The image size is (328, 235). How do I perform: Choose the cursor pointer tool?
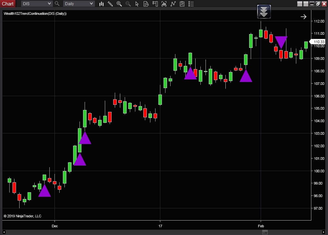click(137, 4)
